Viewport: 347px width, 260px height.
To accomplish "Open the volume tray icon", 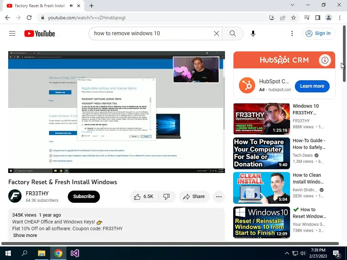I will click(303, 253).
